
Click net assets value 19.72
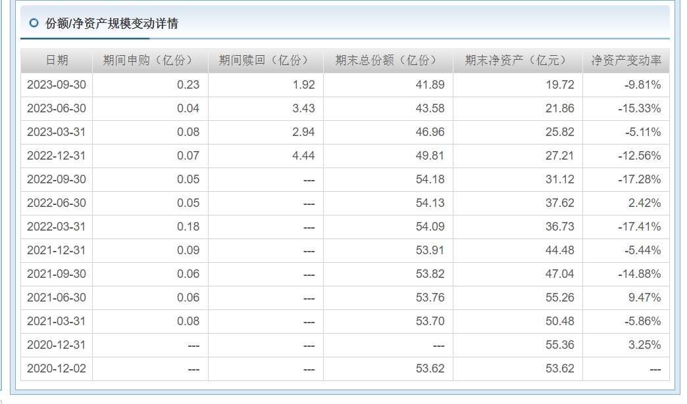pos(560,85)
